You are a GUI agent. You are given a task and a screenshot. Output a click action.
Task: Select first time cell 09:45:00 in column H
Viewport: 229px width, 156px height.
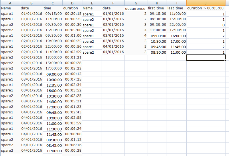[x=157, y=47]
